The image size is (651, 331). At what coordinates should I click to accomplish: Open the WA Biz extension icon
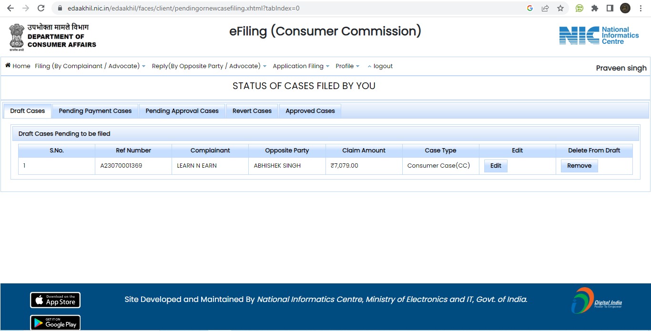(x=580, y=8)
